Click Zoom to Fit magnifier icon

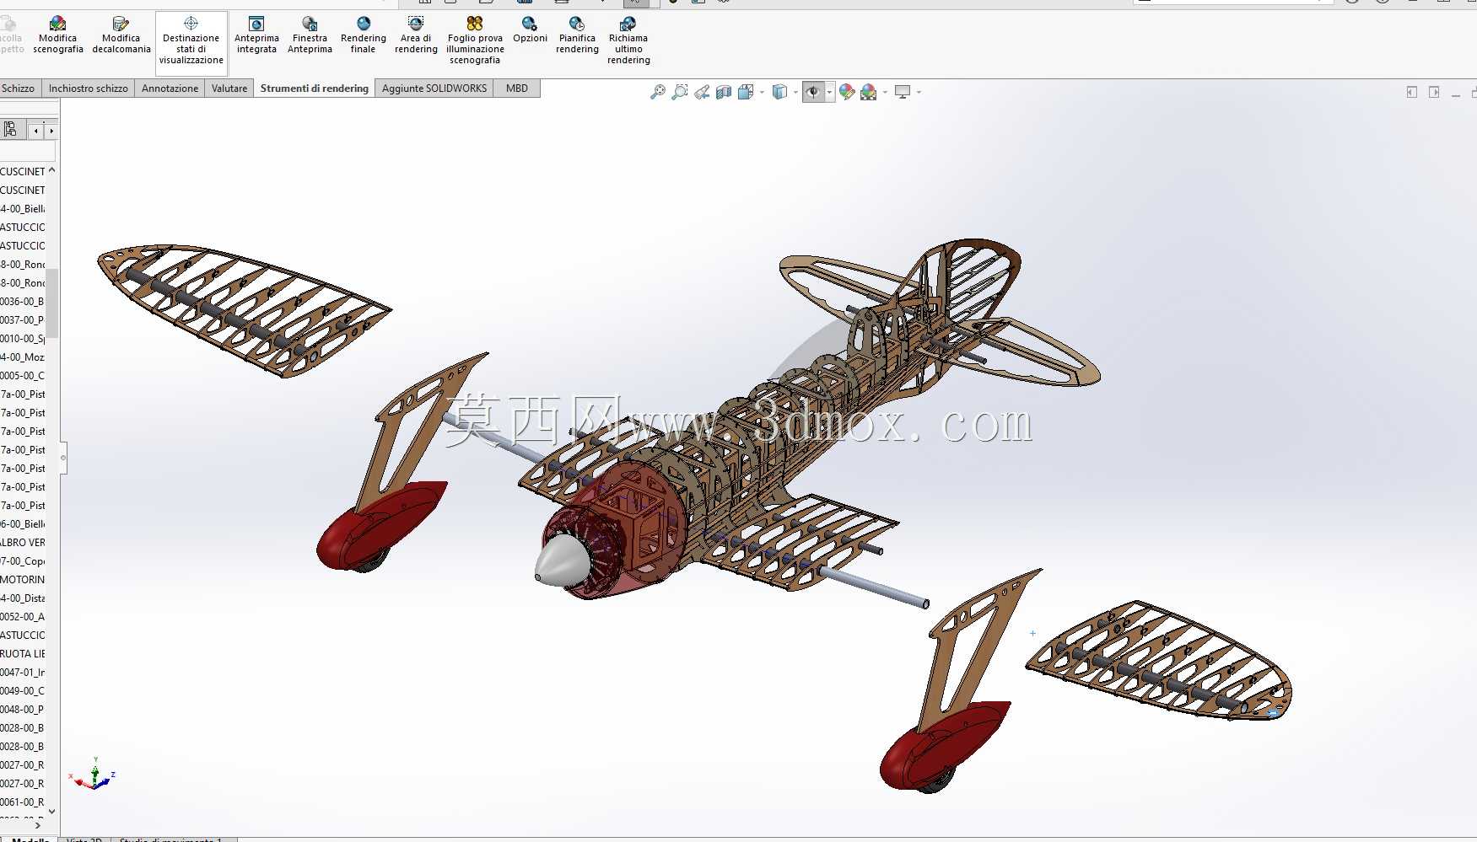pyautogui.click(x=658, y=92)
